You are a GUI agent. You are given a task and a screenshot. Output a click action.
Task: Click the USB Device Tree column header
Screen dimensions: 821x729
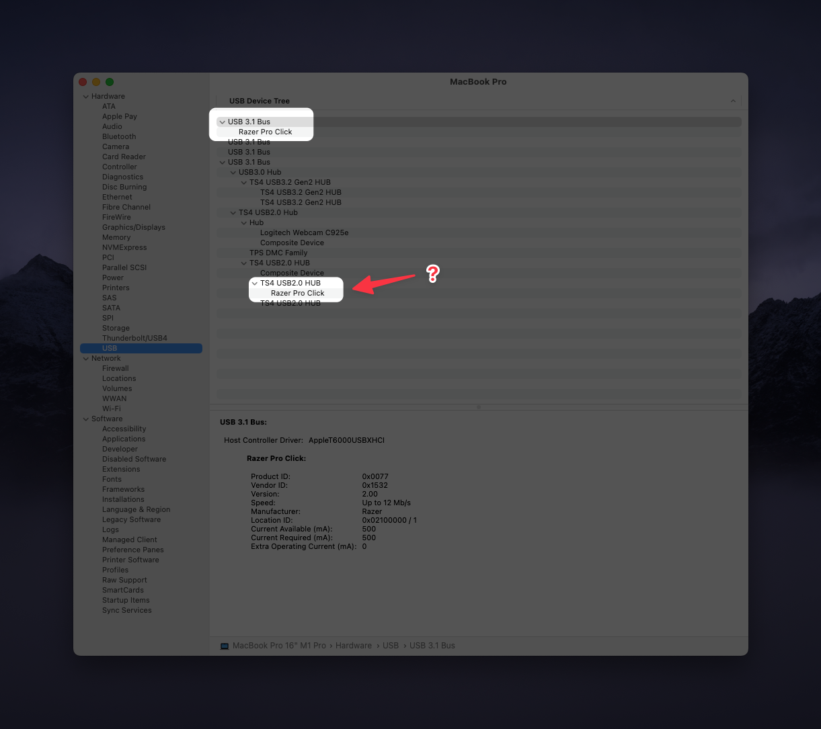pos(260,101)
